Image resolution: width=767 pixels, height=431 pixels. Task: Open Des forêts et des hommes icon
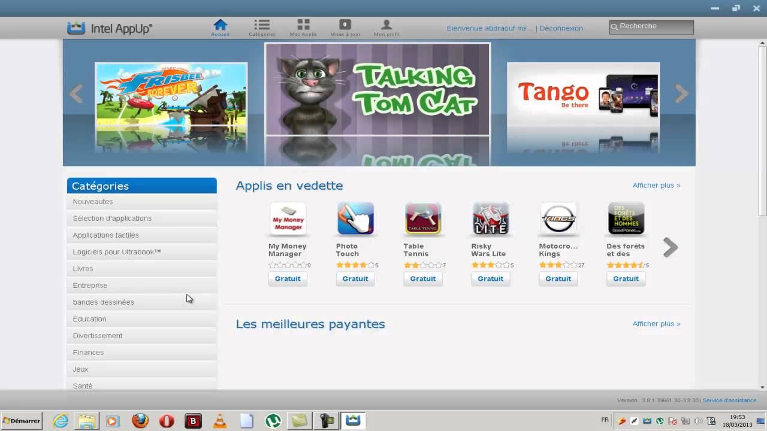[626, 218]
